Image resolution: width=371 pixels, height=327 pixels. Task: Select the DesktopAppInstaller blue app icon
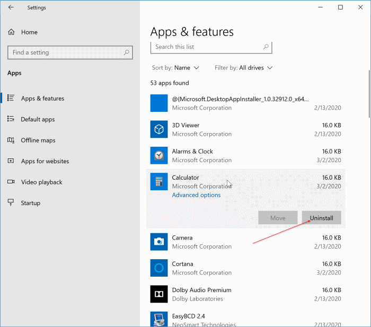click(x=159, y=103)
